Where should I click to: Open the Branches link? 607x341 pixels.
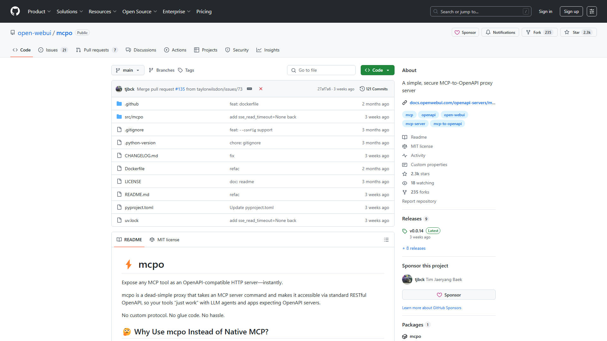(162, 70)
